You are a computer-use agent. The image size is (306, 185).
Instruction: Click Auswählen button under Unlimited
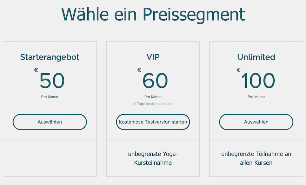click(256, 122)
